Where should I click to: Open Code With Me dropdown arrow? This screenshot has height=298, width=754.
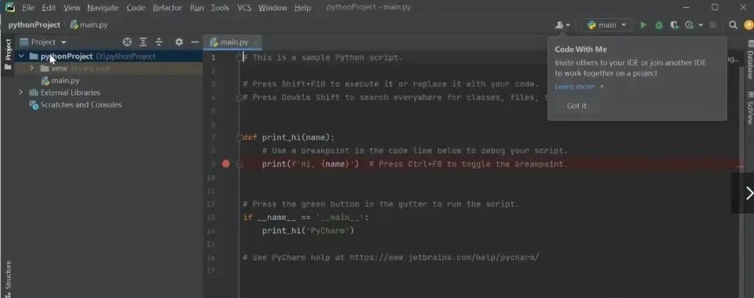coord(568,25)
